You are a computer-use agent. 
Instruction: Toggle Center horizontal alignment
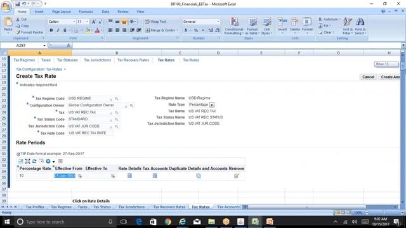[117, 30]
